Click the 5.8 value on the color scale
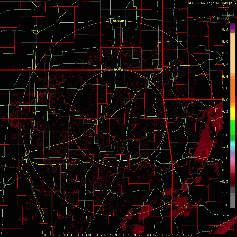Screen dimensions: 237x237 coord(225,88)
